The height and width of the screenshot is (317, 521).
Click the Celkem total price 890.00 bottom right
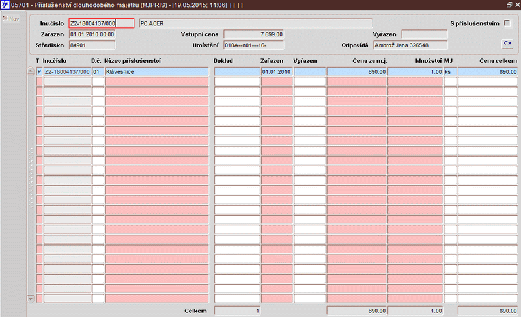(488, 311)
